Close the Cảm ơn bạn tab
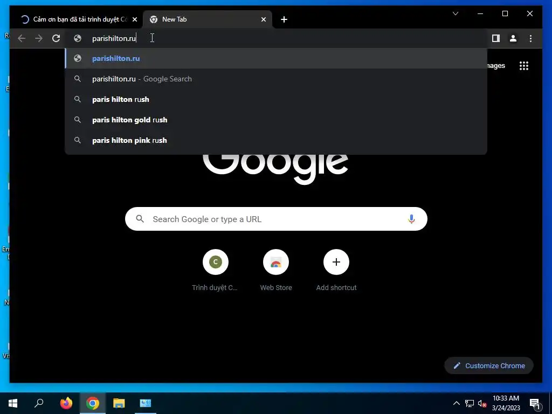This screenshot has width=552, height=414. pos(134,19)
